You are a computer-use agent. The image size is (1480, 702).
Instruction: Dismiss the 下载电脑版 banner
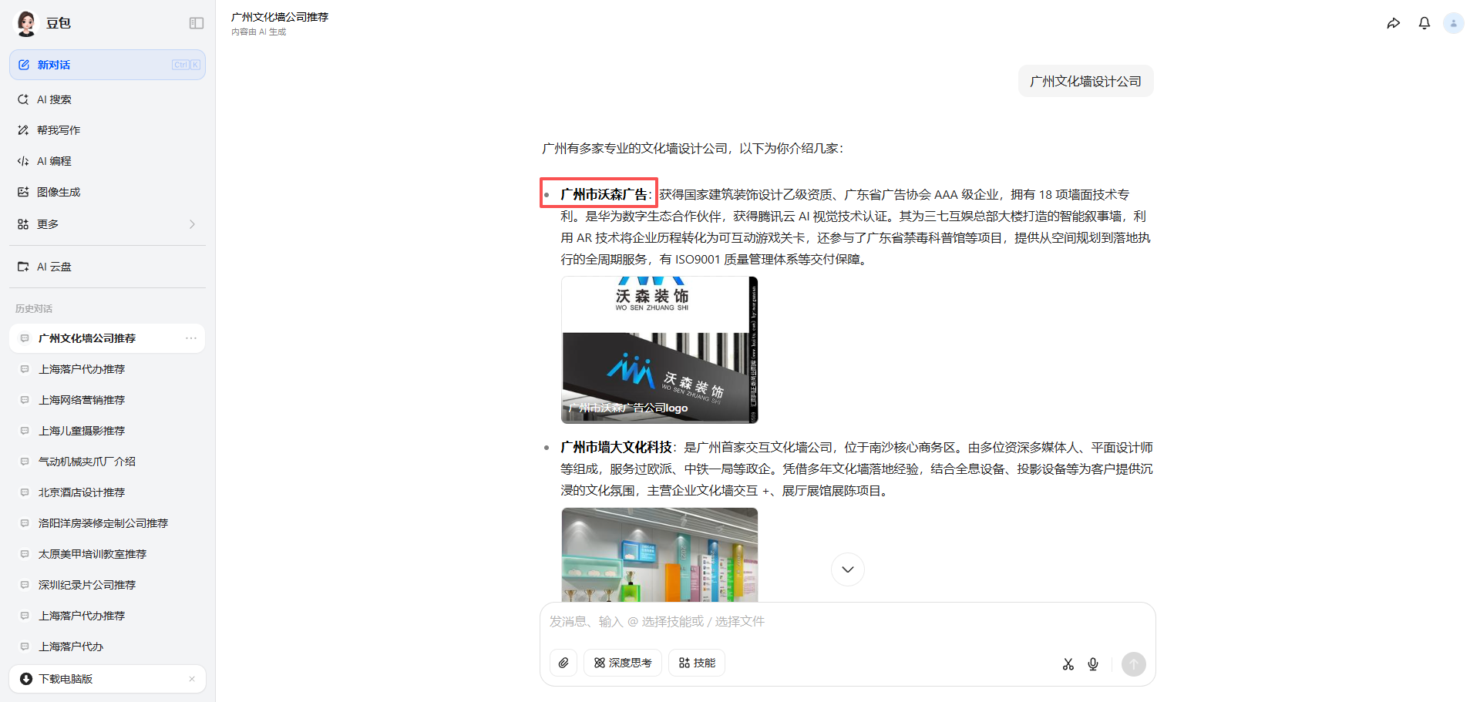point(192,679)
